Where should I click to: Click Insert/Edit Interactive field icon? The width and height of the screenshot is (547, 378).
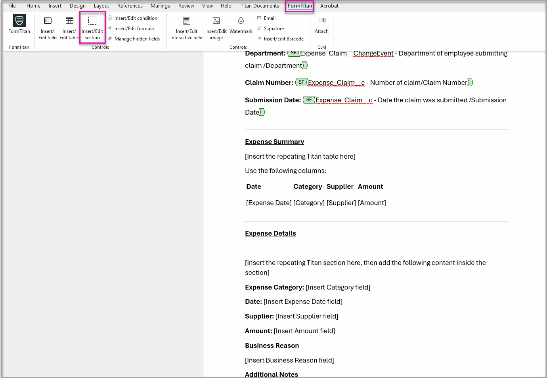coord(187,21)
